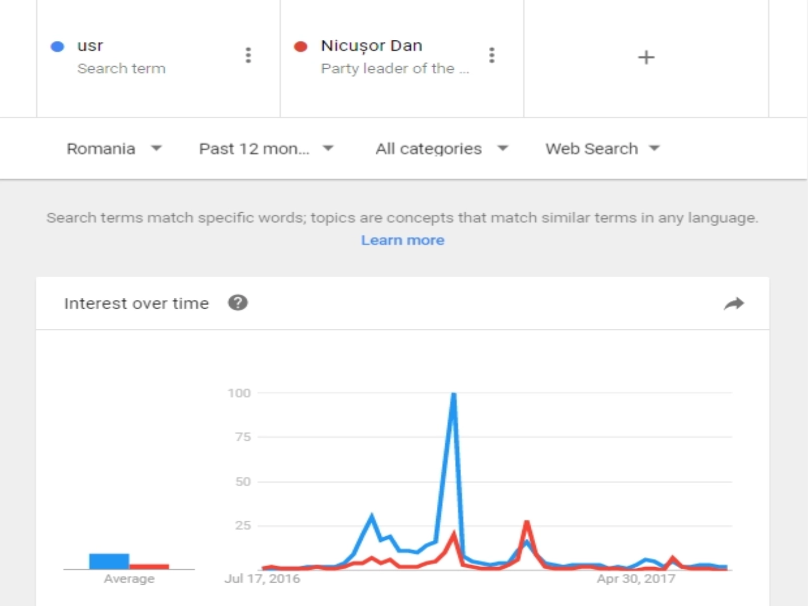Click the Interest over time heading
Viewport: 808px width, 606px height.
[x=136, y=303]
